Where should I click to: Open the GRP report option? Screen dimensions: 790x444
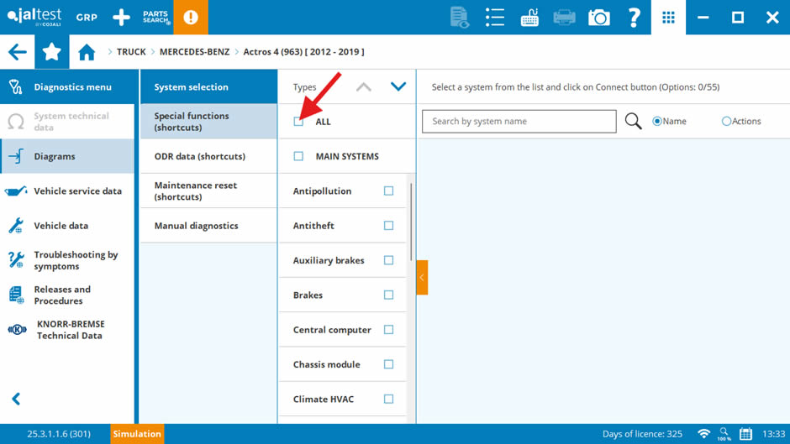87,17
